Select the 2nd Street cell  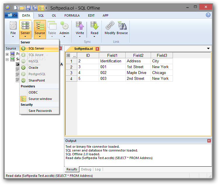pos(138,79)
